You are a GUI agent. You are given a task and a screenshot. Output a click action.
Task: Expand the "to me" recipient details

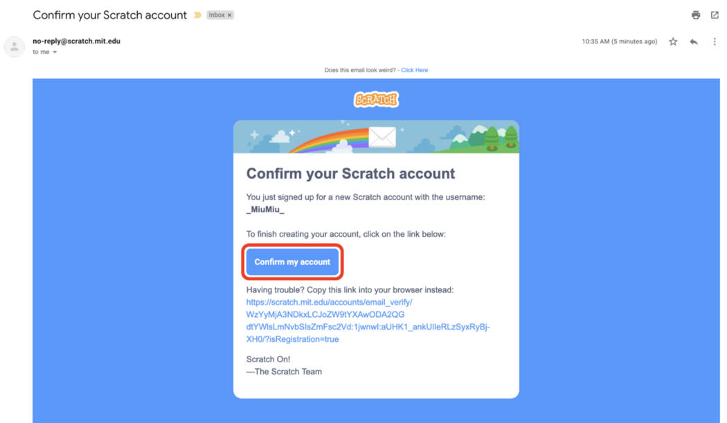[55, 52]
